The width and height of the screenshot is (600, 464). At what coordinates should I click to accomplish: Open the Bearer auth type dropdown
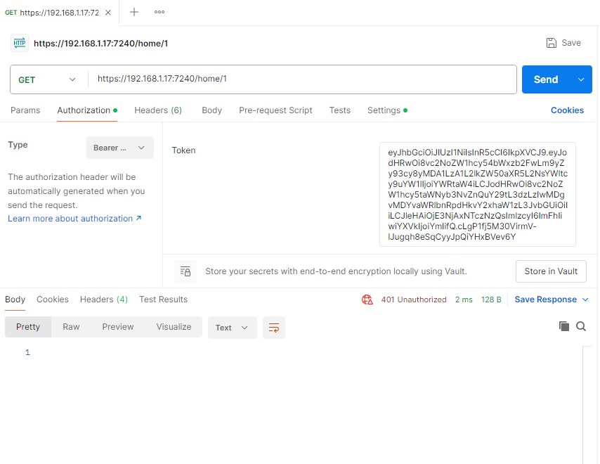(x=119, y=148)
